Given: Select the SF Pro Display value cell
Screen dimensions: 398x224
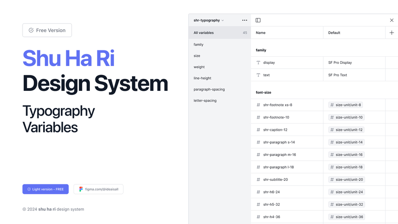Looking at the screenshot, I should [x=354, y=63].
